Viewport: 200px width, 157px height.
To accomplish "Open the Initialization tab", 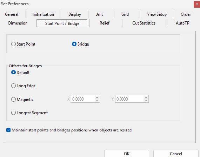I will pyautogui.click(x=44, y=14).
